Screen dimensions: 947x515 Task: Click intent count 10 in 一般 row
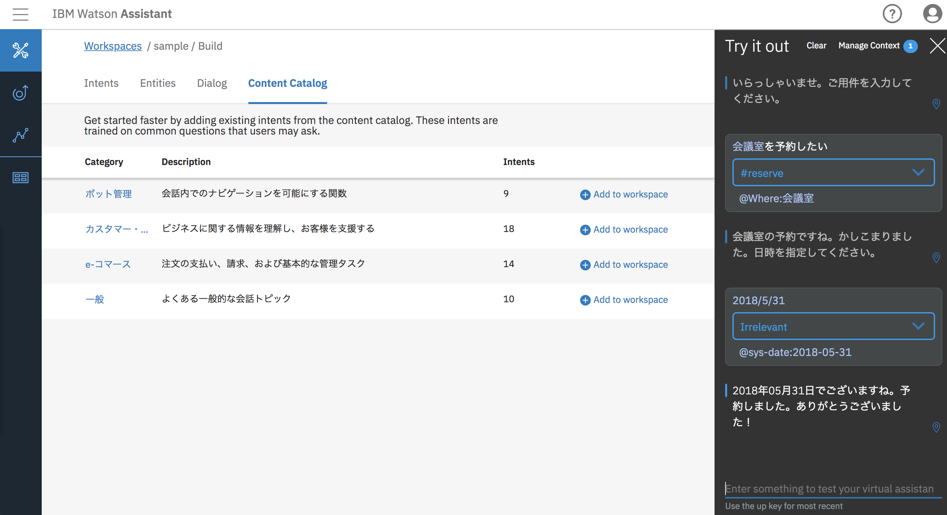[508, 299]
